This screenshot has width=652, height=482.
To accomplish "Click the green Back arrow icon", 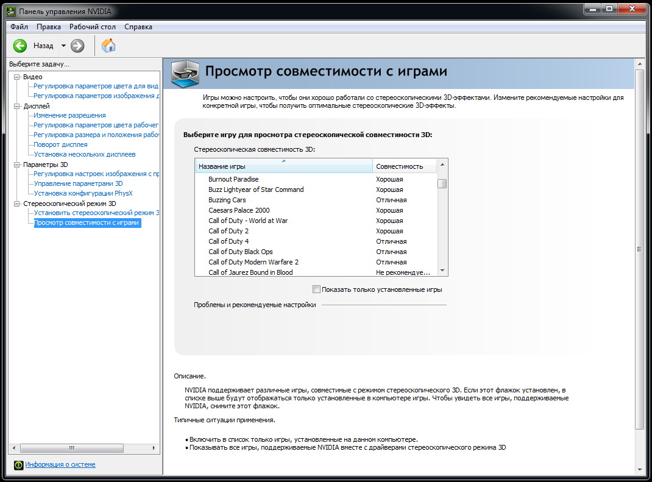I will point(20,46).
